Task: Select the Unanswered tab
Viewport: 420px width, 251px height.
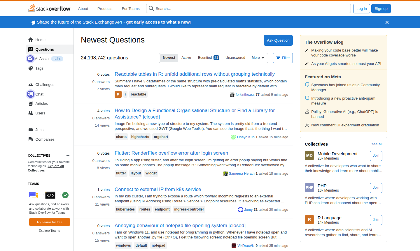Action: pyautogui.click(x=235, y=58)
